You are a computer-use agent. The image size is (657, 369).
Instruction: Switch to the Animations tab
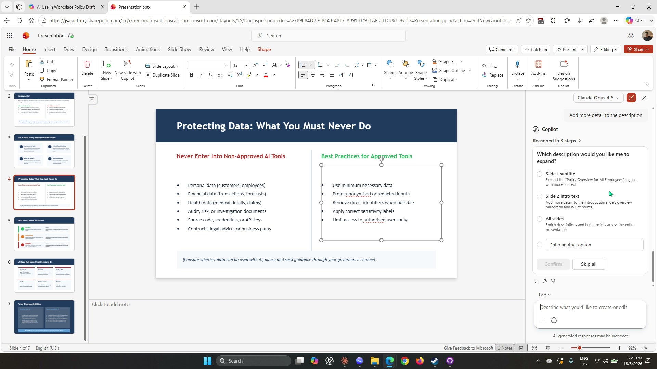click(x=148, y=50)
